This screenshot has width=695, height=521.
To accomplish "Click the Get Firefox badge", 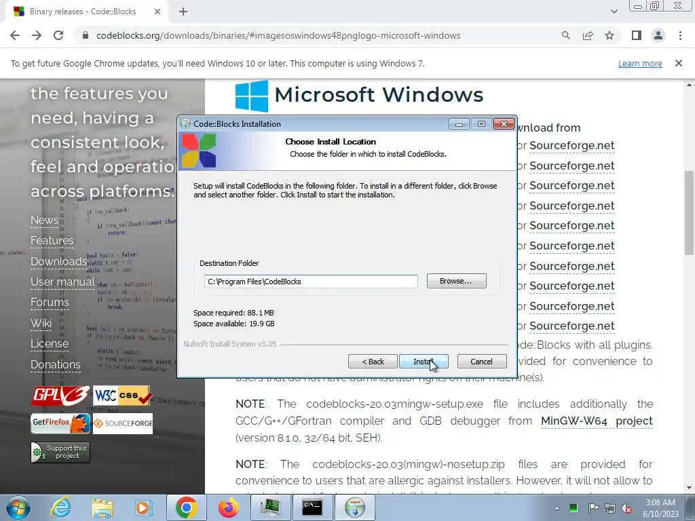I will pos(60,423).
